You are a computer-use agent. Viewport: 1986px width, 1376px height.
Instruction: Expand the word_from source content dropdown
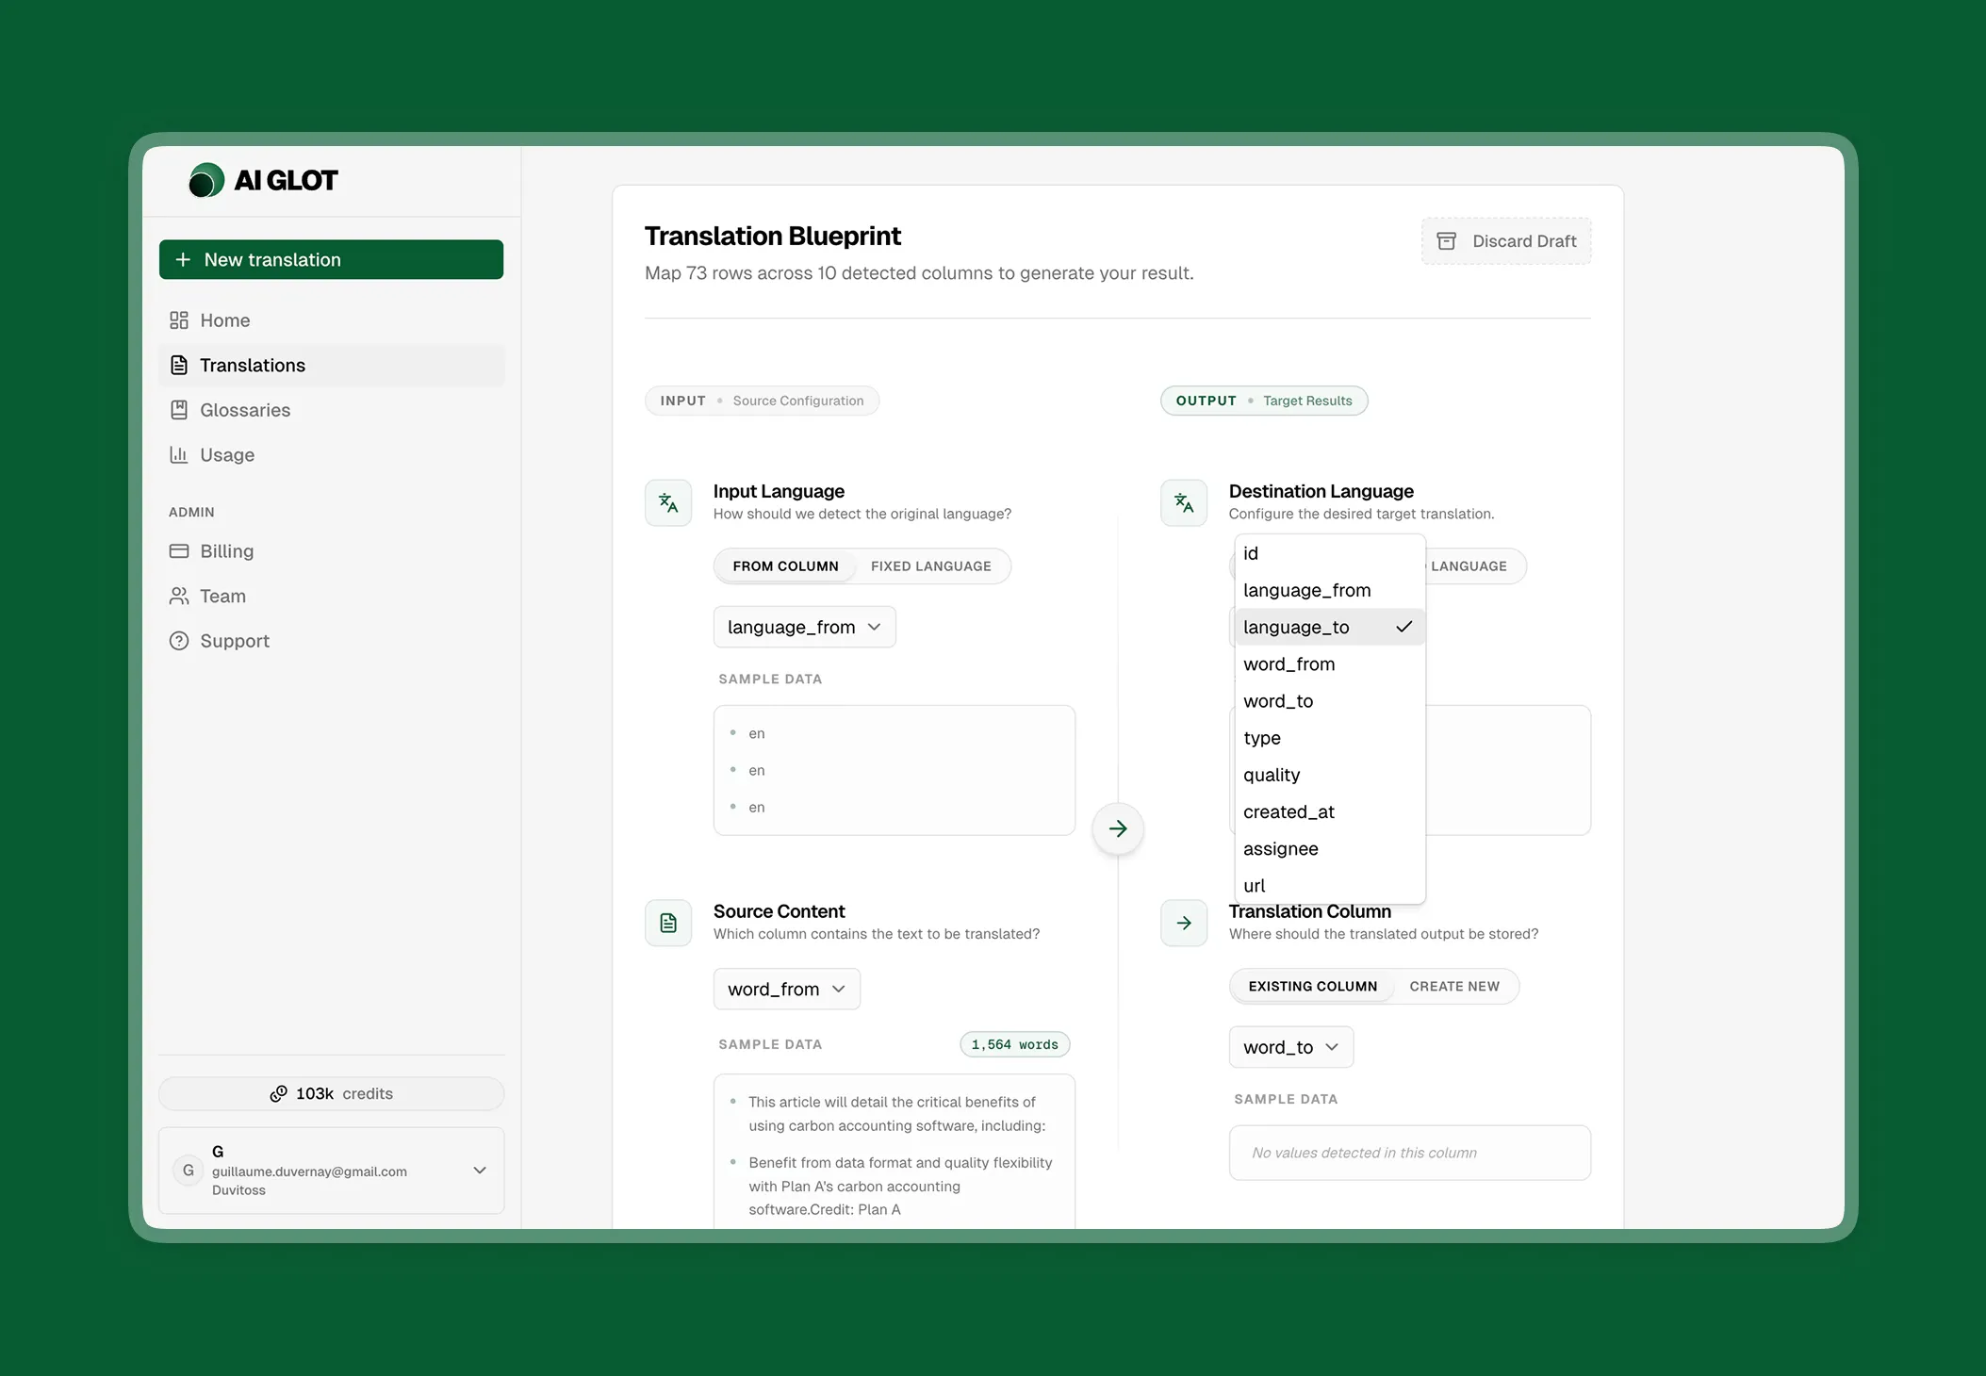pos(786,989)
